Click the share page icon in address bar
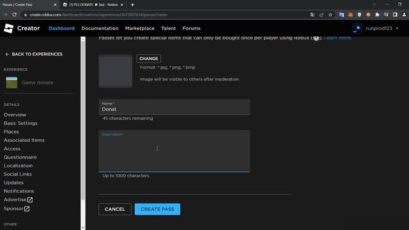The width and height of the screenshot is (409, 230). pyautogui.click(x=321, y=15)
